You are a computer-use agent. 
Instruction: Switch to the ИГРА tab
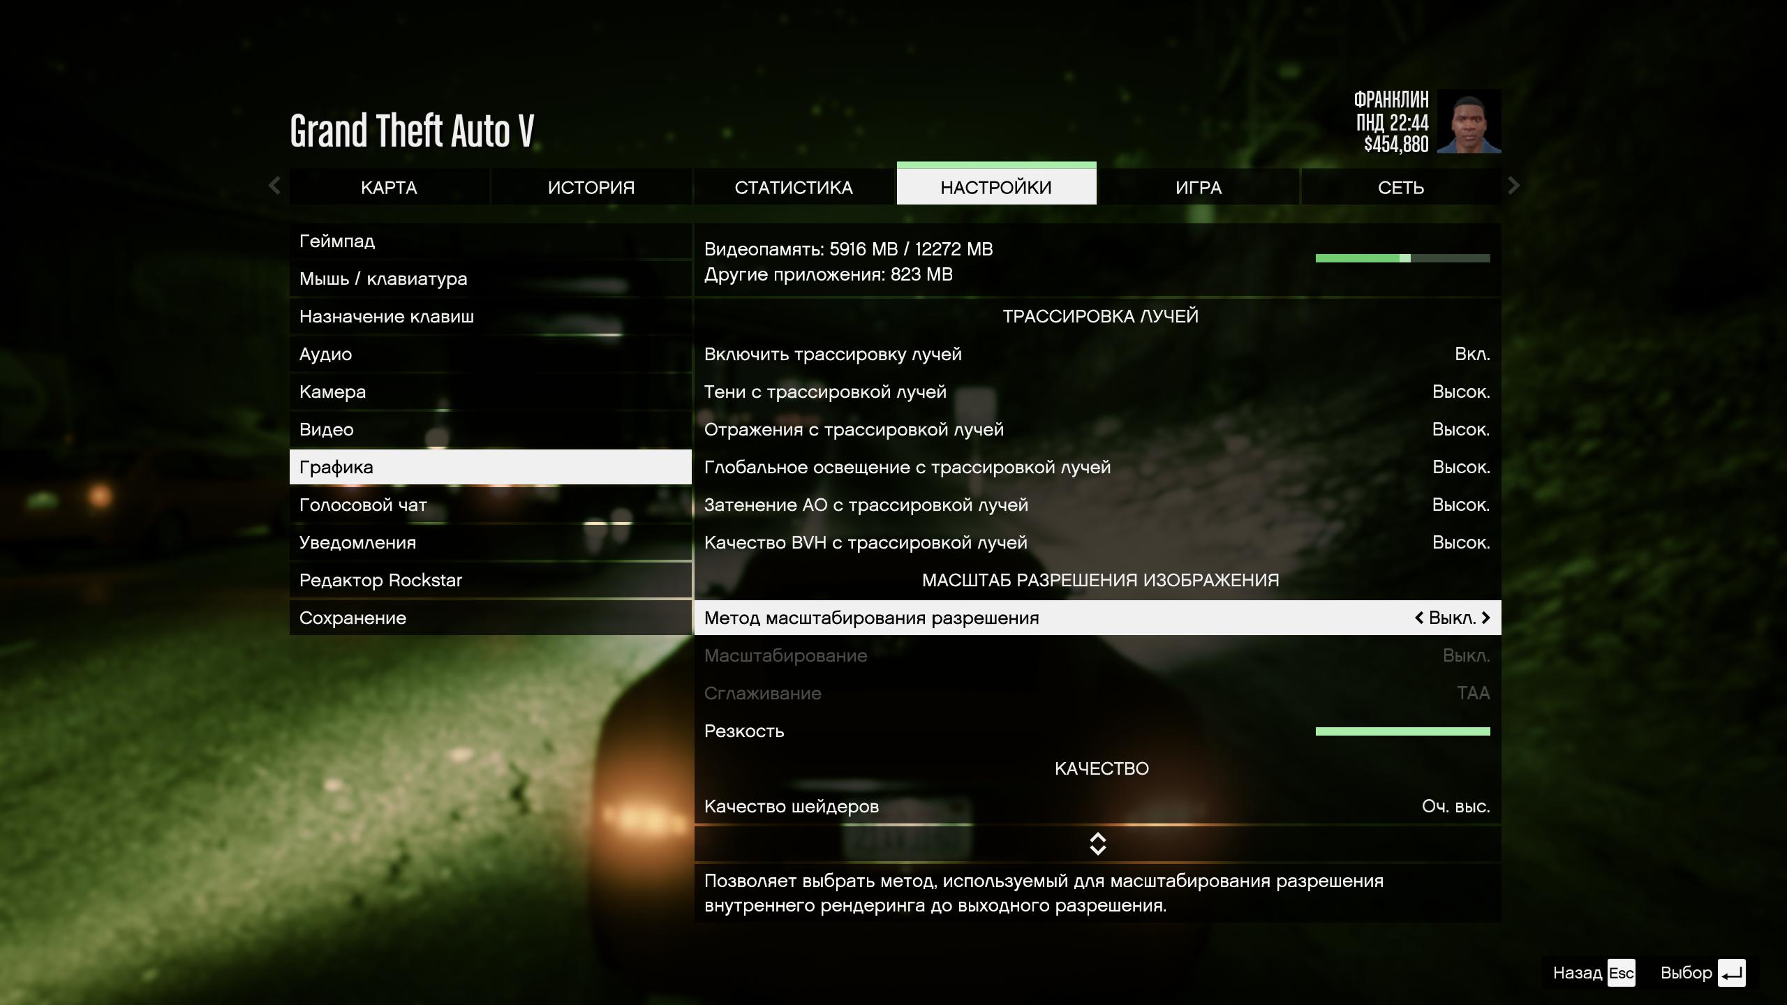tap(1199, 187)
